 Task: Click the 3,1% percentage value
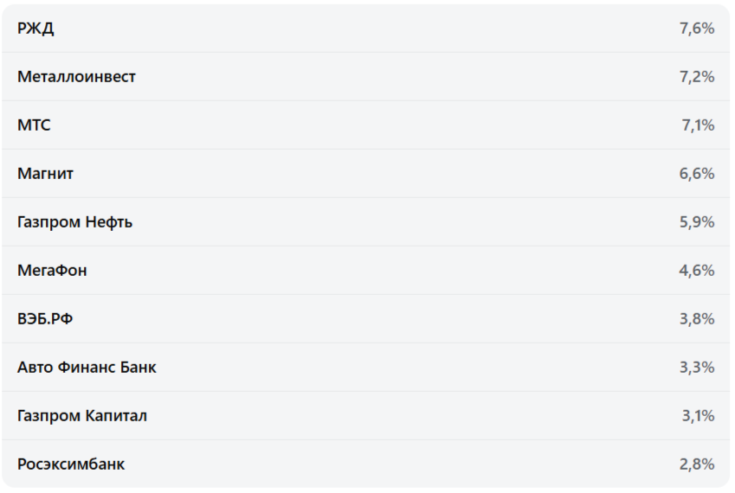click(x=698, y=416)
